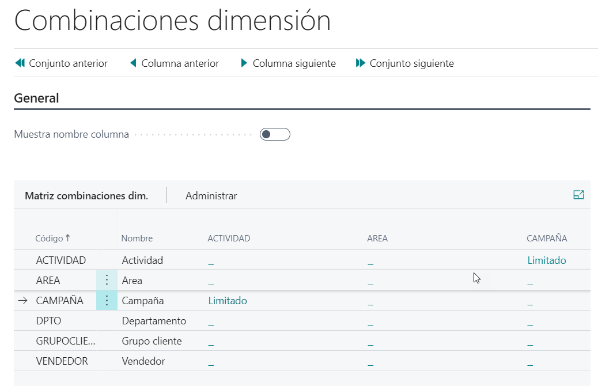Click the AREA column header
The height and width of the screenshot is (386, 598).
(x=377, y=239)
